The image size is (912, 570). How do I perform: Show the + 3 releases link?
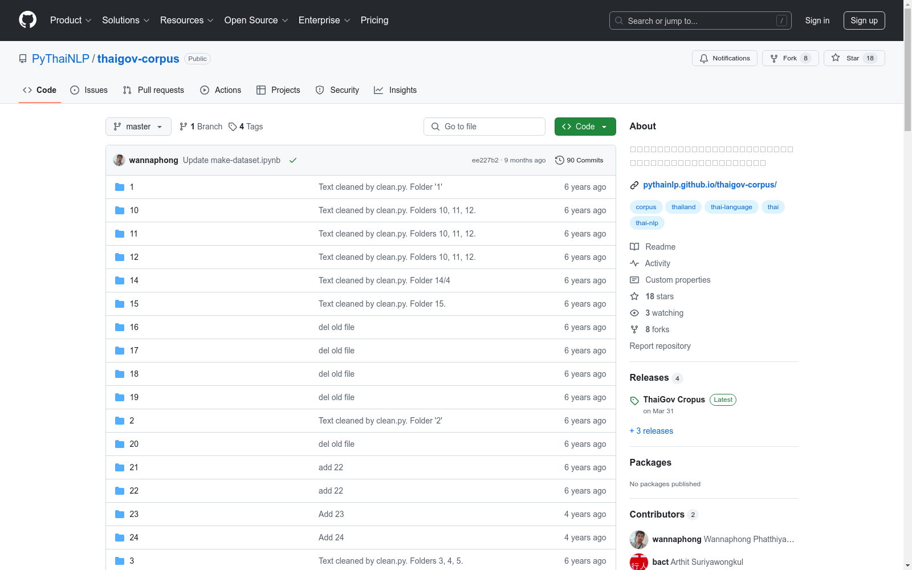click(652, 431)
